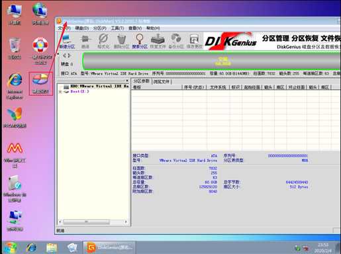341x254 pixels.
Task: Open Windows Start button on taskbar
Action: pyautogui.click(x=10, y=247)
